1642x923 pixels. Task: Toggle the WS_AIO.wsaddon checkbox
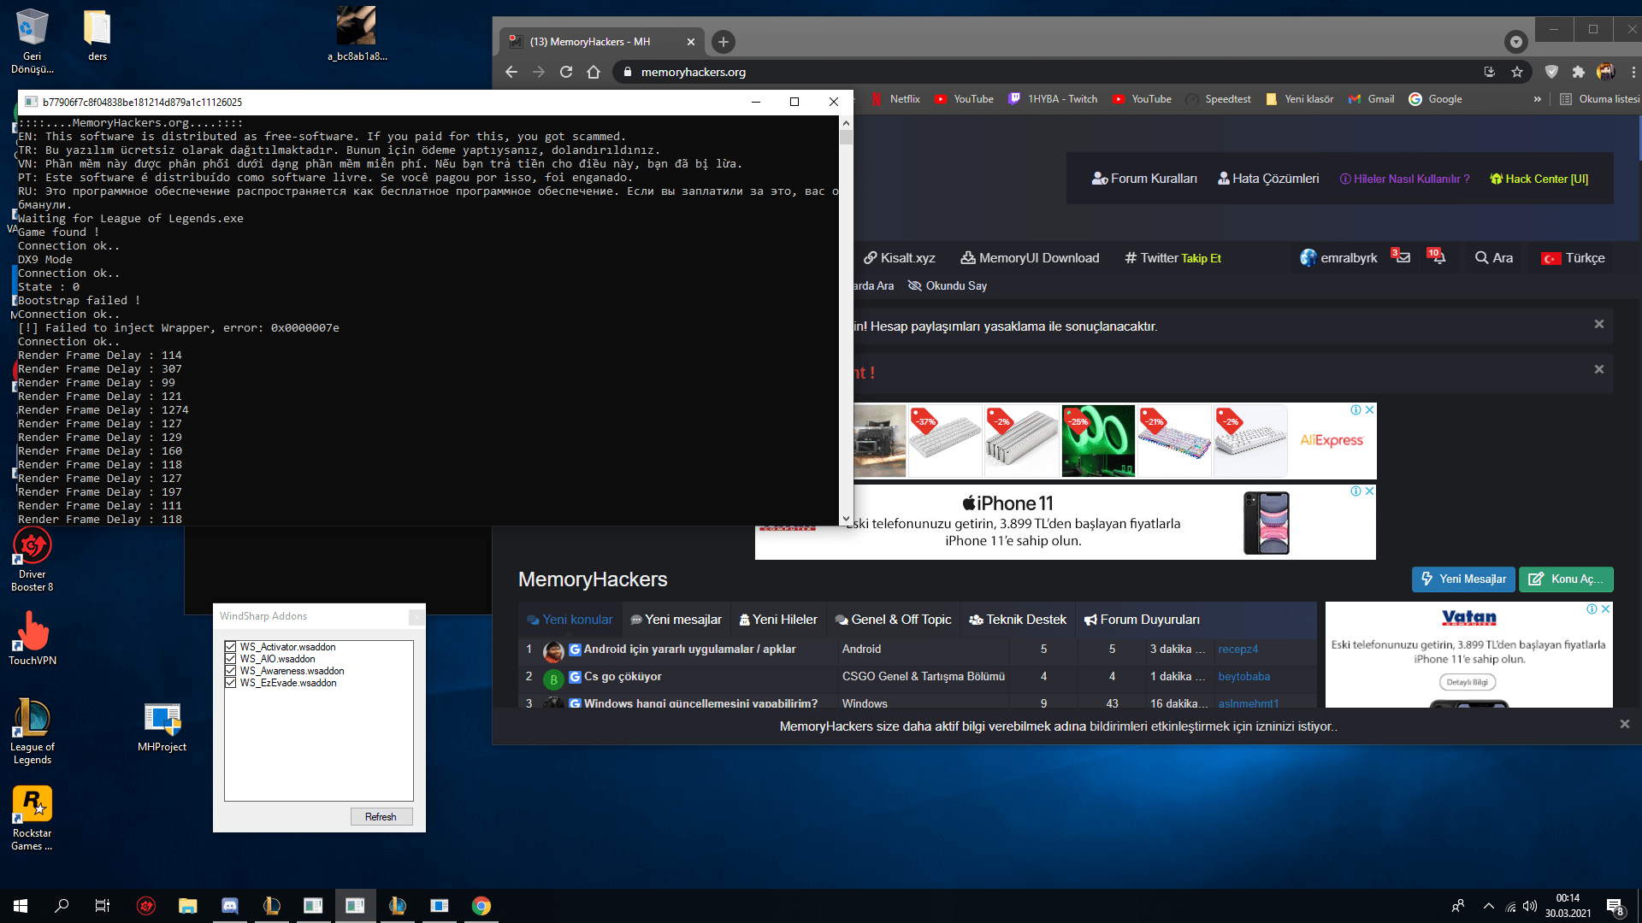click(x=230, y=659)
